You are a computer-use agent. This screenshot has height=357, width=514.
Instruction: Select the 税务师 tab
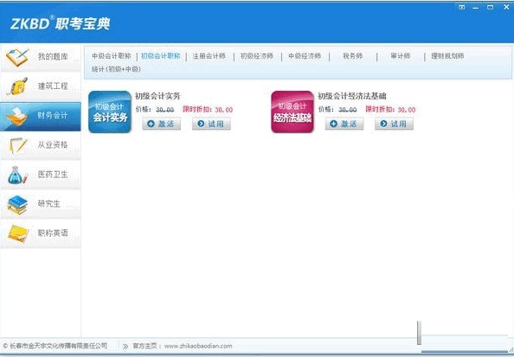[353, 56]
